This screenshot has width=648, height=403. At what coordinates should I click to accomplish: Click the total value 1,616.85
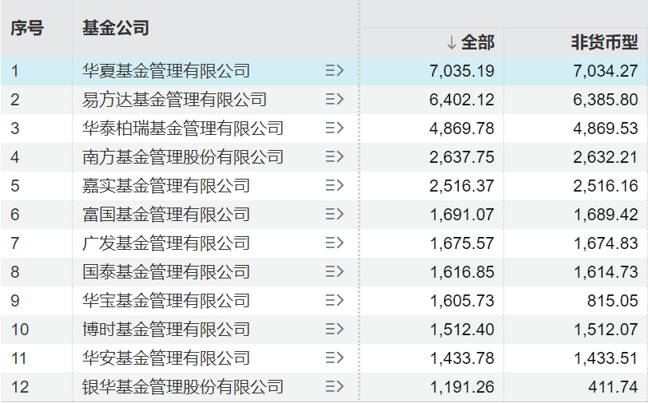click(x=462, y=272)
